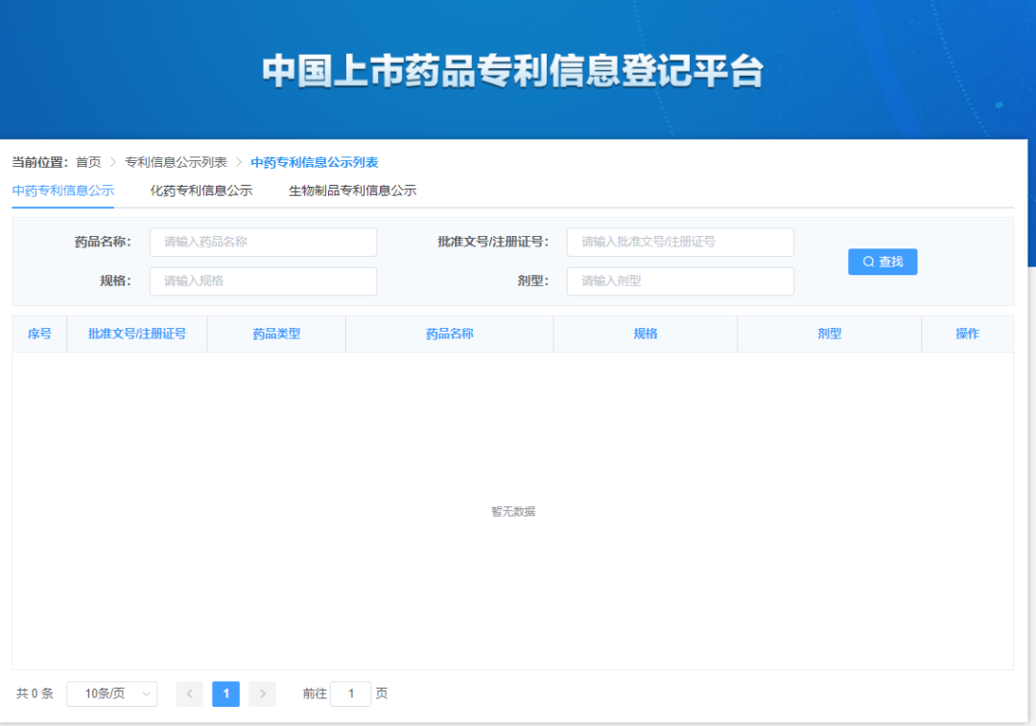
Task: Go to previous page arrow
Action: (x=190, y=694)
